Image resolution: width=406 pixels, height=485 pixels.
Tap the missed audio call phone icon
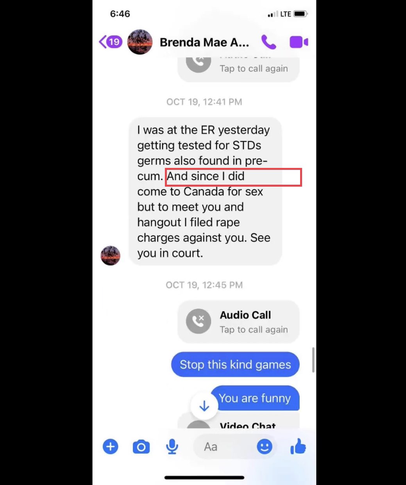[199, 321]
